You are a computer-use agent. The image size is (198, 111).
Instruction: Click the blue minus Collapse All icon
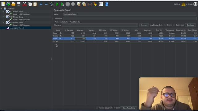46,4
